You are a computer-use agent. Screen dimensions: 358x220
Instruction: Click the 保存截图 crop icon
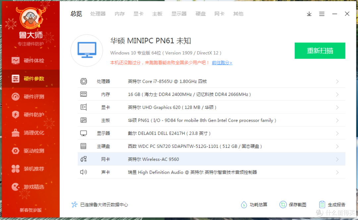[283, 204]
